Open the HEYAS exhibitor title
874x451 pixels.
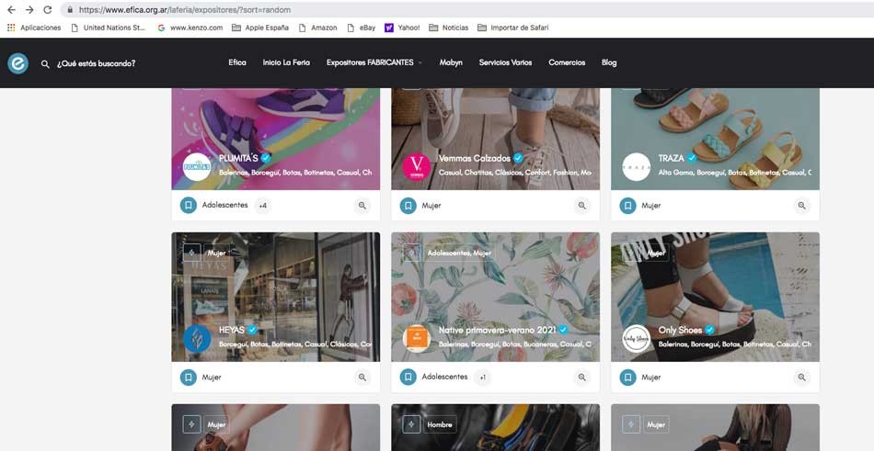coord(232,330)
